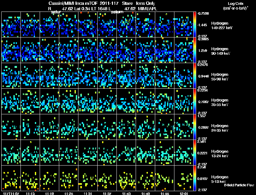Click the Hydrogen 149-227 keV color bar
The width and height of the screenshot is (256, 195).
(195, 25)
